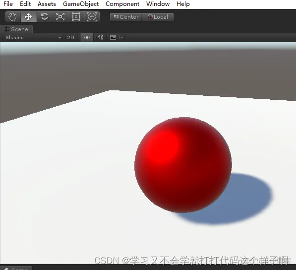The image size is (296, 270).
Task: Open effects dropdown arrow next to image icon
Action: click(121, 37)
